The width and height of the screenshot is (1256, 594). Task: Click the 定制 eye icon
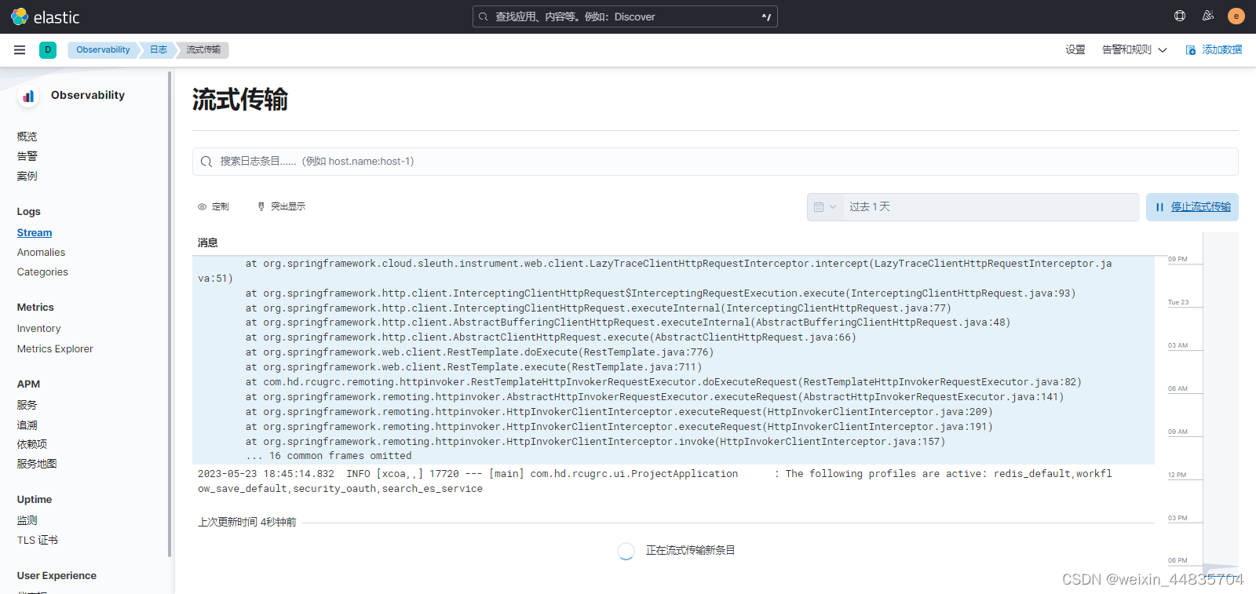(203, 206)
